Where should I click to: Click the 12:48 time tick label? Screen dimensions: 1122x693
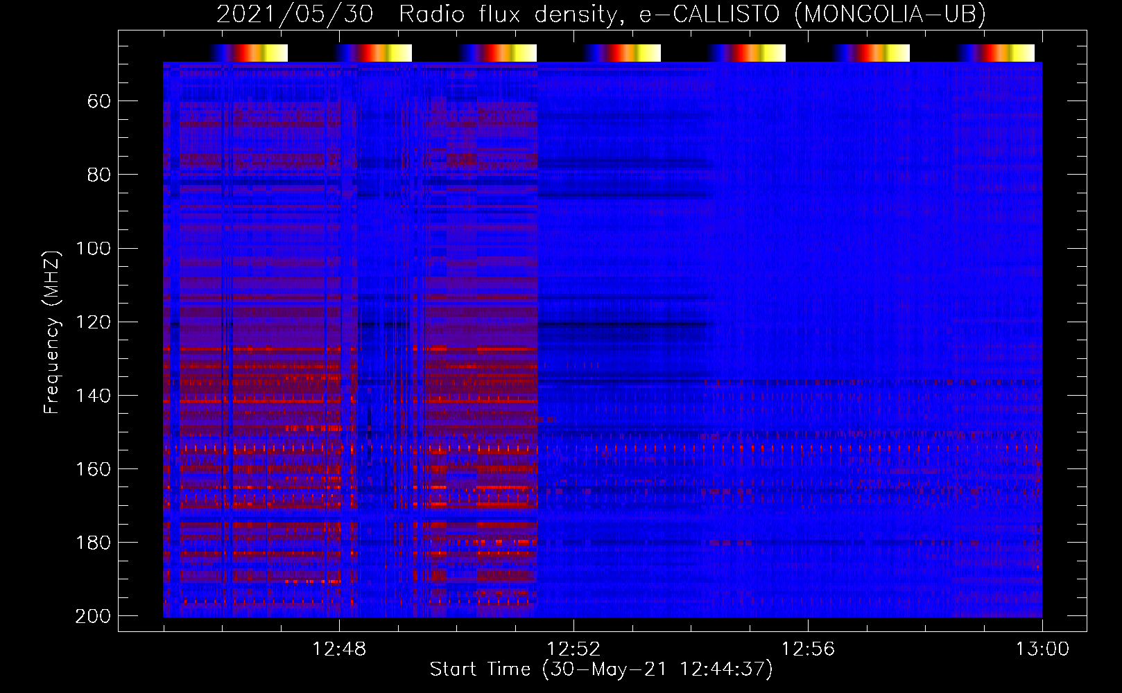pos(339,649)
